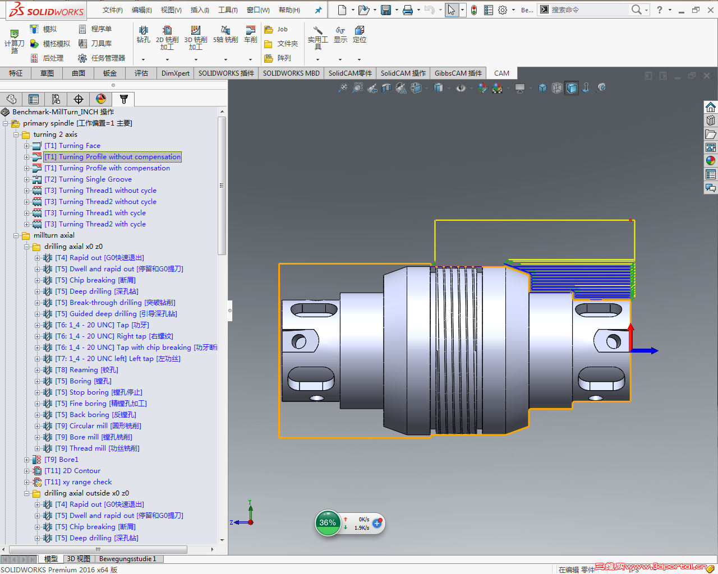Open the DisplayManager color ball tab

click(101, 99)
